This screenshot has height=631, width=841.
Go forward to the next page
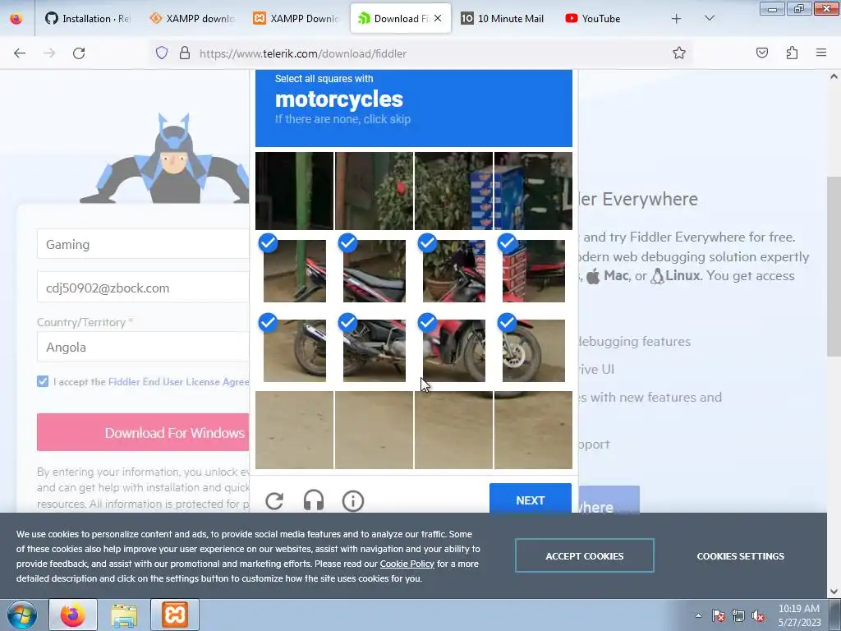pos(49,53)
